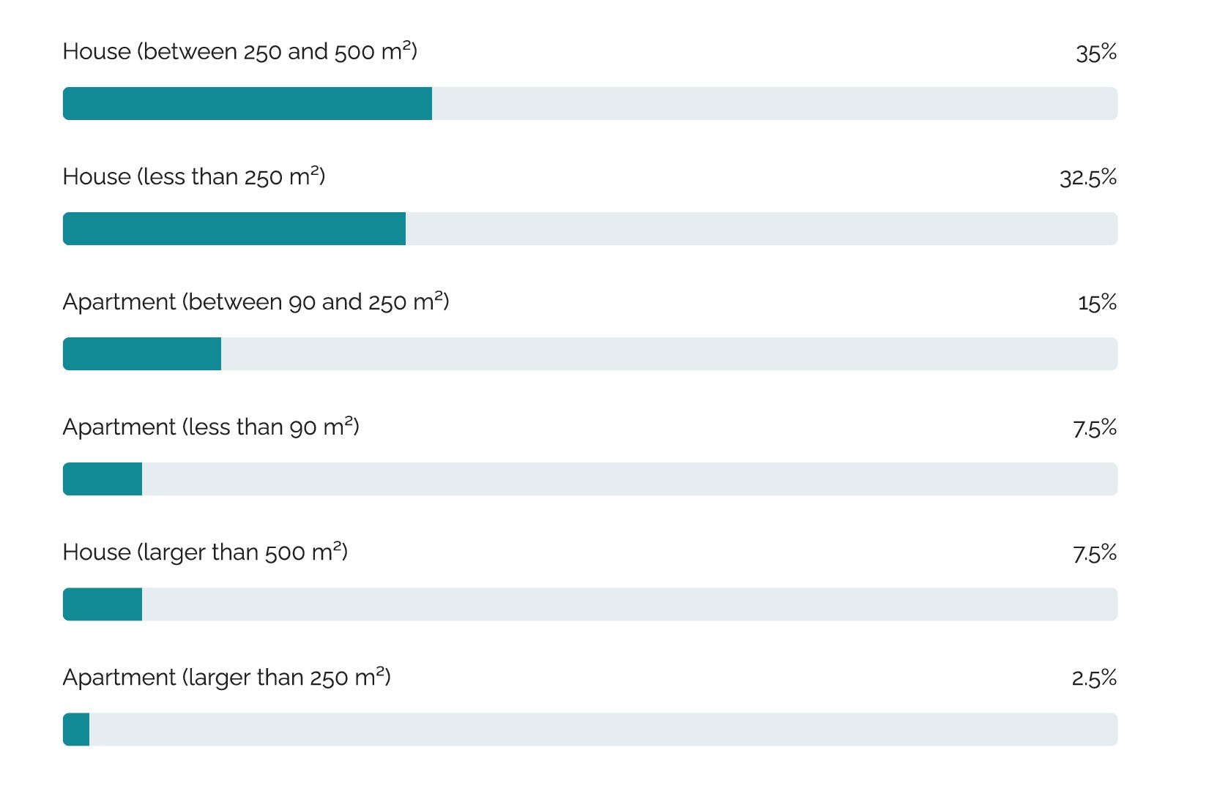Click the "House (less than 250 m²)" label
The image size is (1209, 791).
(x=194, y=177)
